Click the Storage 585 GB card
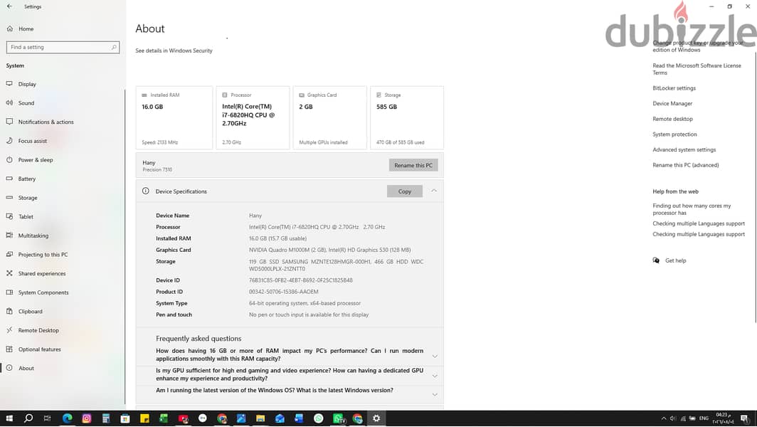757x427 pixels. 407,118
